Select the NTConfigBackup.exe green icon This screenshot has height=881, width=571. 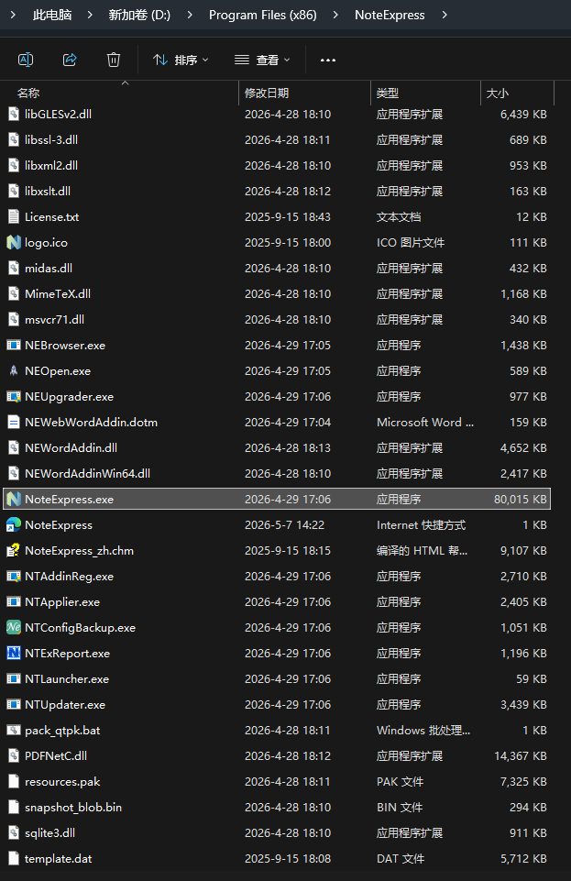pos(14,628)
